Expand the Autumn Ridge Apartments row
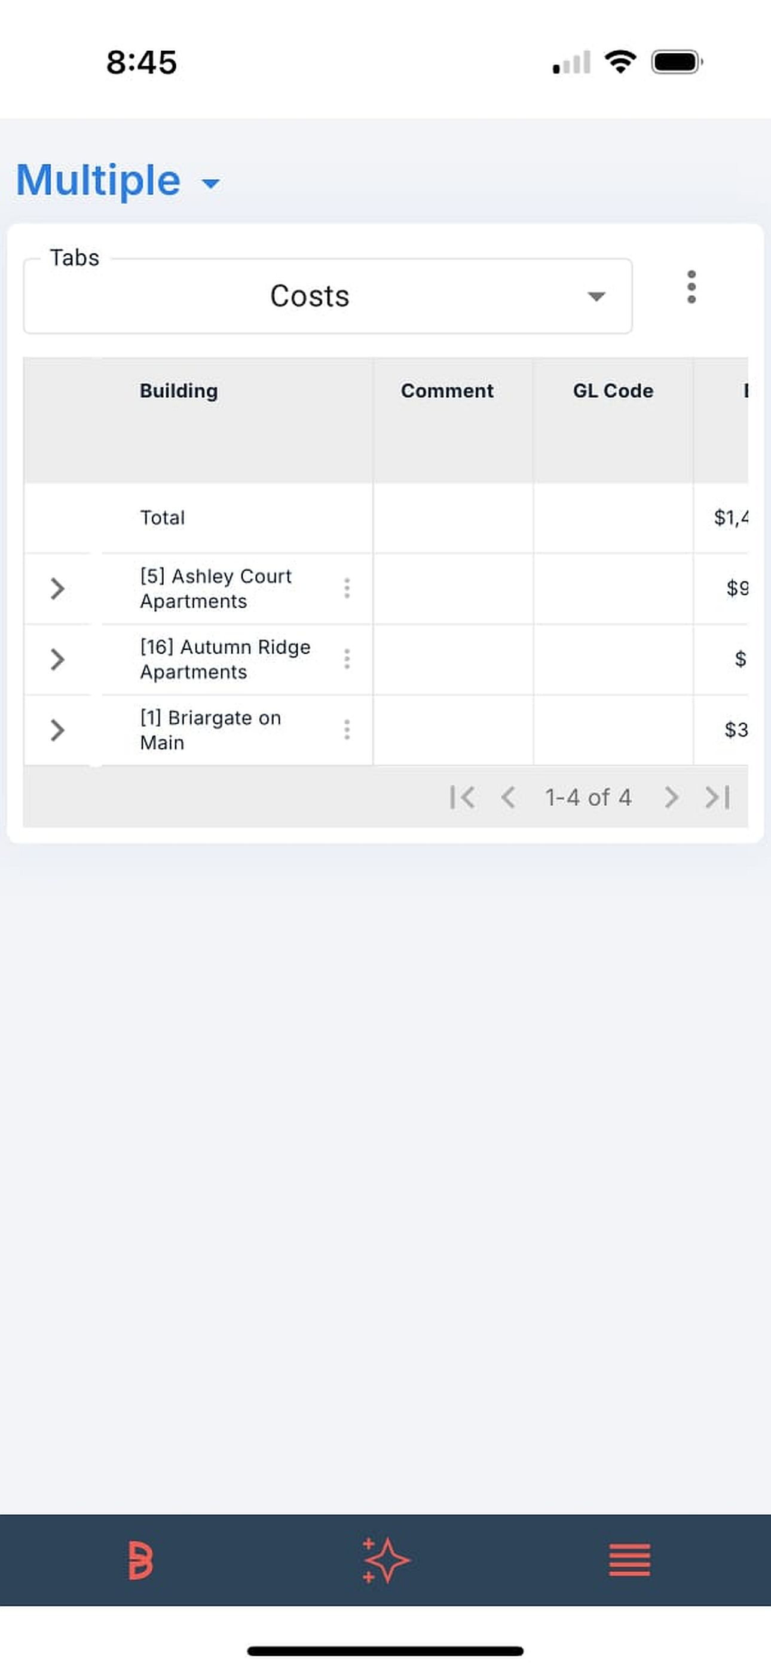Screen dimensions: 771x1671 coord(57,659)
